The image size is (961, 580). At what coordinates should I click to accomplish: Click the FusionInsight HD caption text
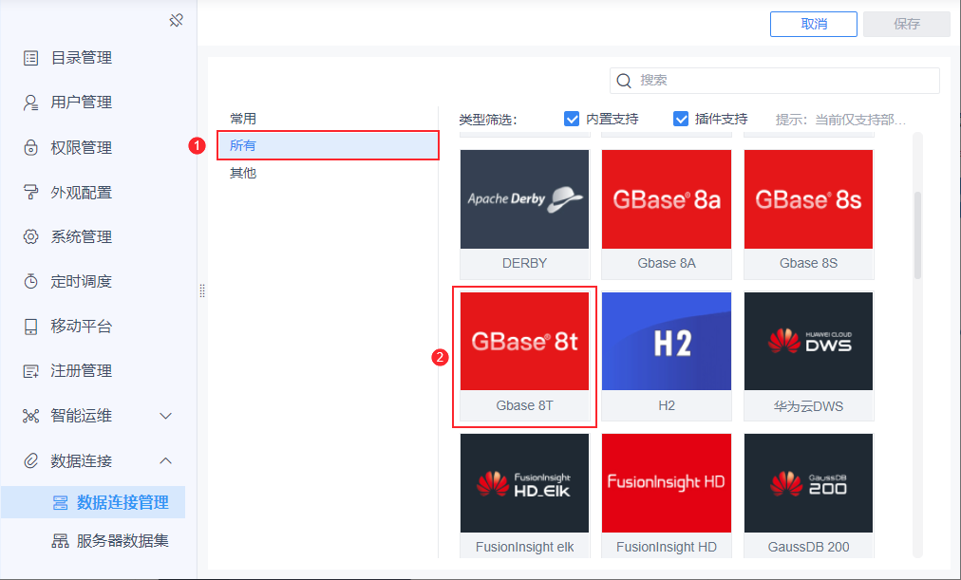667,547
